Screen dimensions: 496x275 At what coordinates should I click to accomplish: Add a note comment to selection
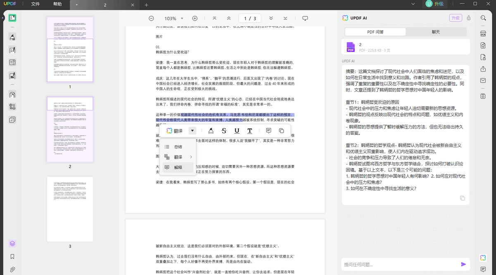[269, 131]
